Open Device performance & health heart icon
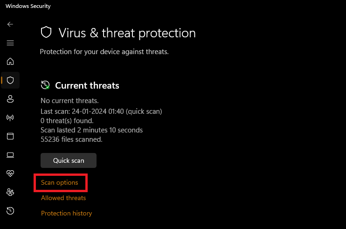346x229 pixels. click(10, 173)
